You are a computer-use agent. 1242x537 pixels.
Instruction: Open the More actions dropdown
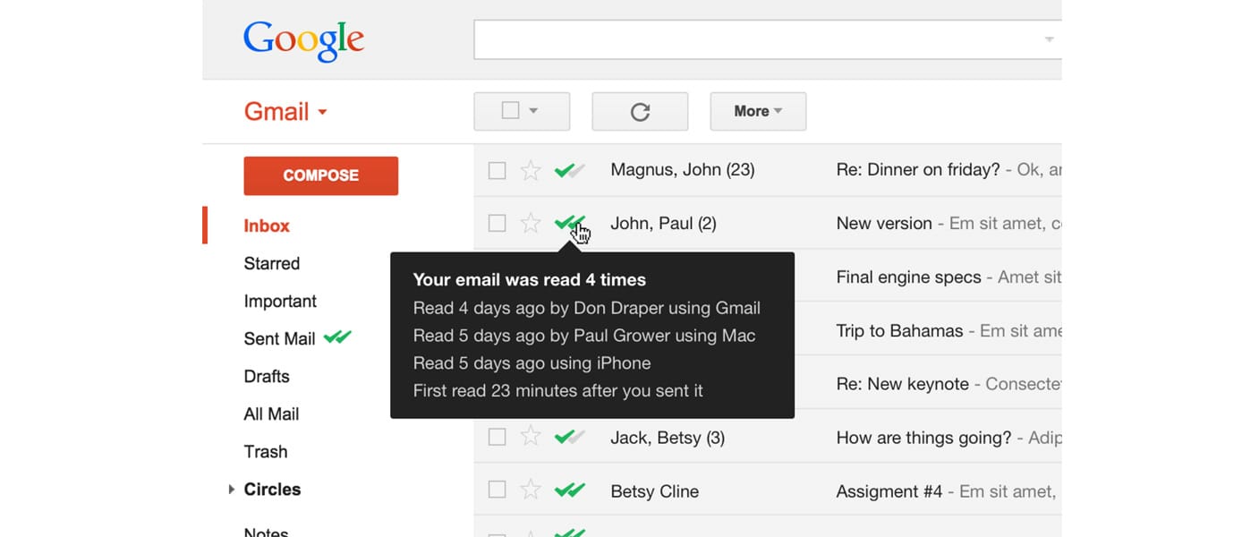[758, 112]
